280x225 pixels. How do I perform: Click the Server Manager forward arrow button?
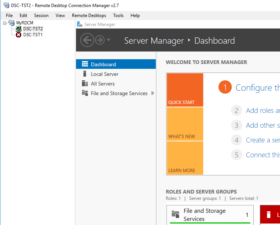click(99, 40)
